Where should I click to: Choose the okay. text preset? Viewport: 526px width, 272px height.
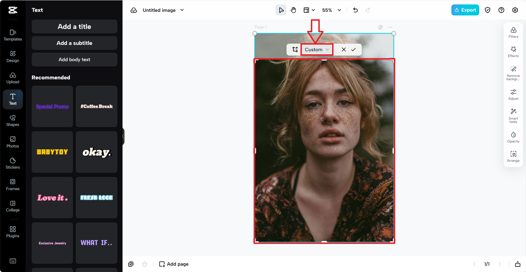coord(97,152)
